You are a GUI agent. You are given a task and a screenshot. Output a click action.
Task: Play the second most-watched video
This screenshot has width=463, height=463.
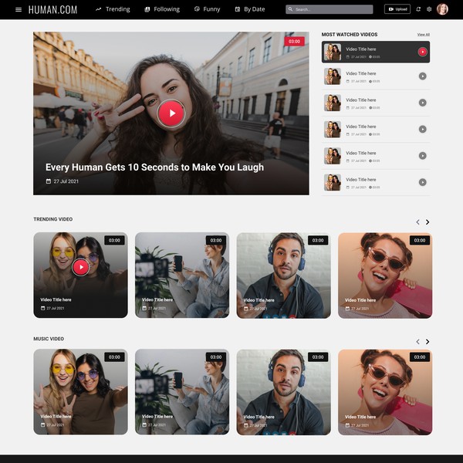click(x=423, y=76)
